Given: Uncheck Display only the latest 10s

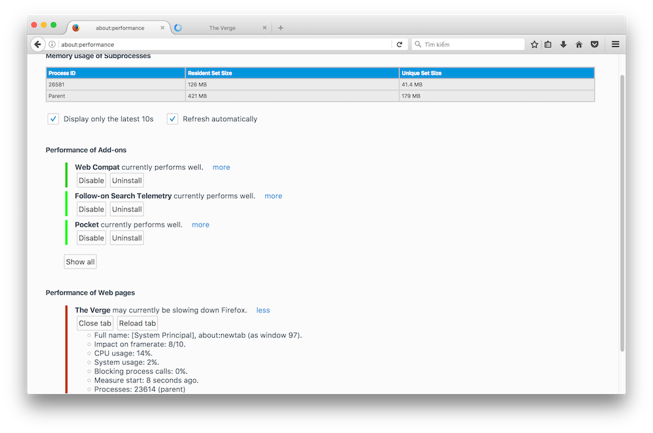Looking at the screenshot, I should (x=53, y=118).
